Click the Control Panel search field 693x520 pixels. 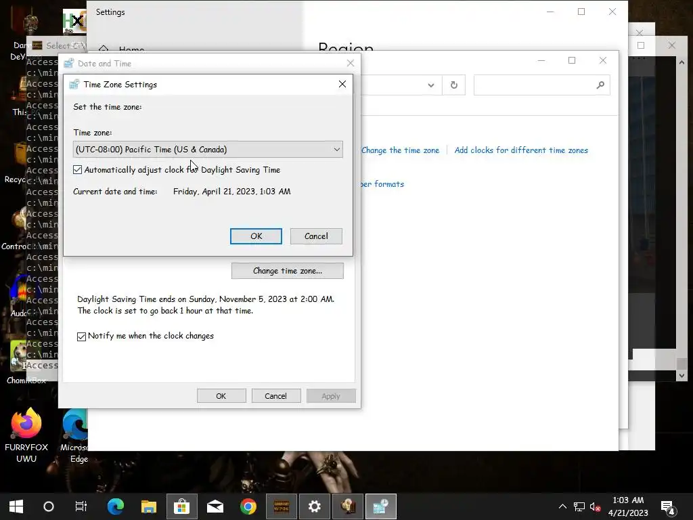542,85
